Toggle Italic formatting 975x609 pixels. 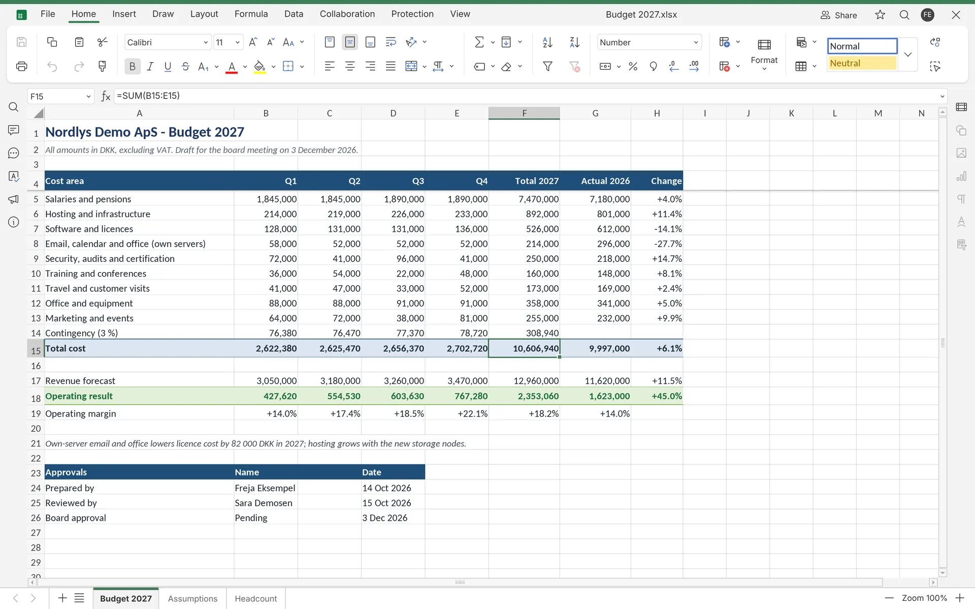150,66
